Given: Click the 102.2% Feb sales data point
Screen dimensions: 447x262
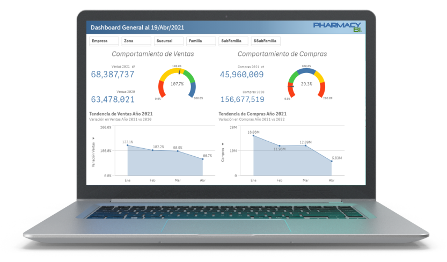Looking at the screenshot, I should (x=152, y=150).
